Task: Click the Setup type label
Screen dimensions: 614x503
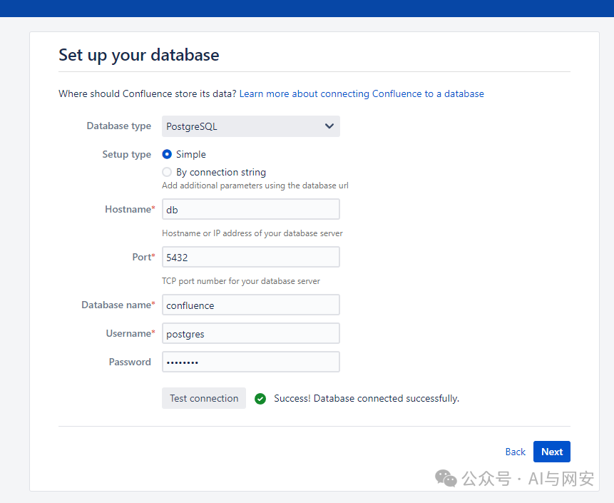Action: 126,154
